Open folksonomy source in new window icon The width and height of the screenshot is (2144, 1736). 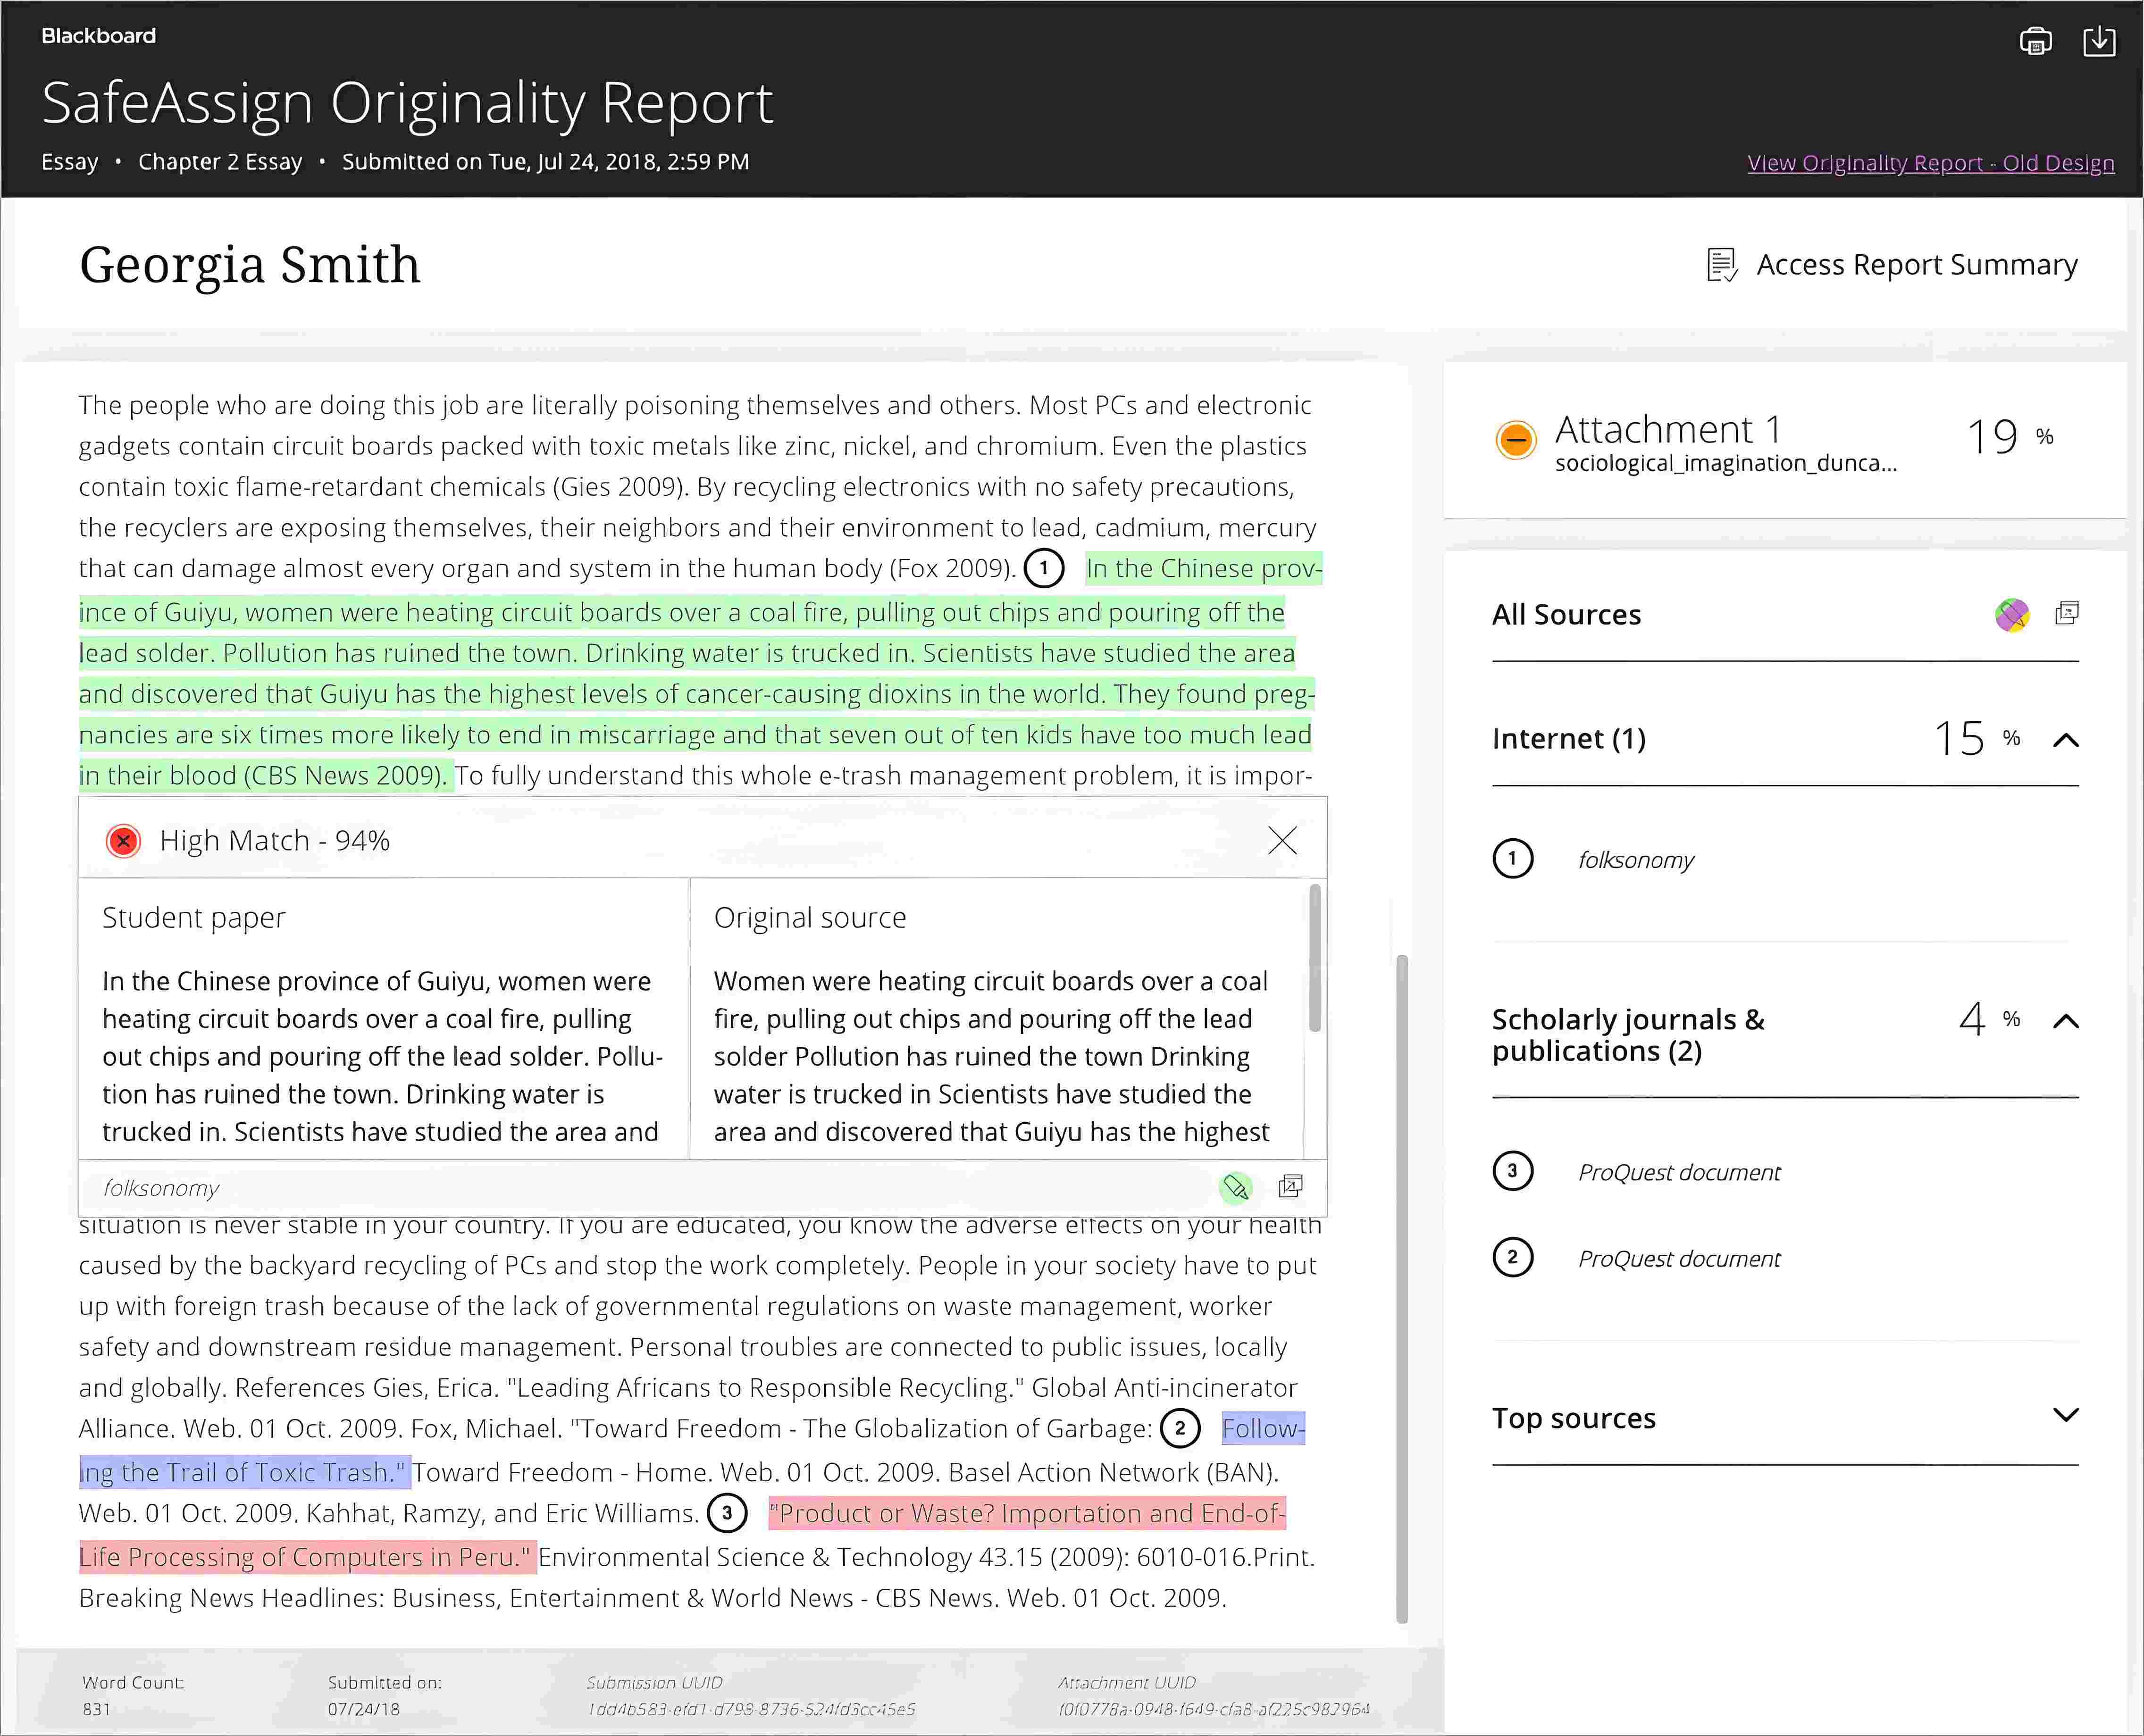(1291, 1186)
